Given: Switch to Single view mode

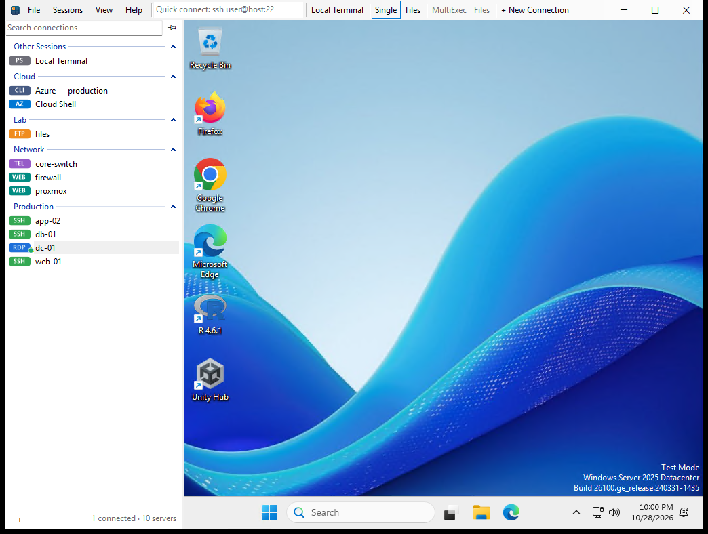Looking at the screenshot, I should click(x=386, y=10).
